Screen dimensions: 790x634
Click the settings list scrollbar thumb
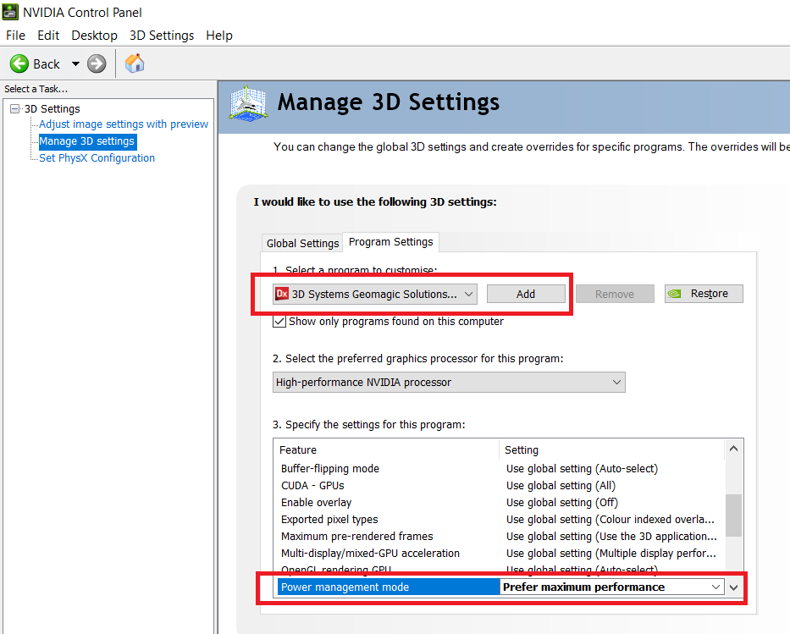click(733, 515)
